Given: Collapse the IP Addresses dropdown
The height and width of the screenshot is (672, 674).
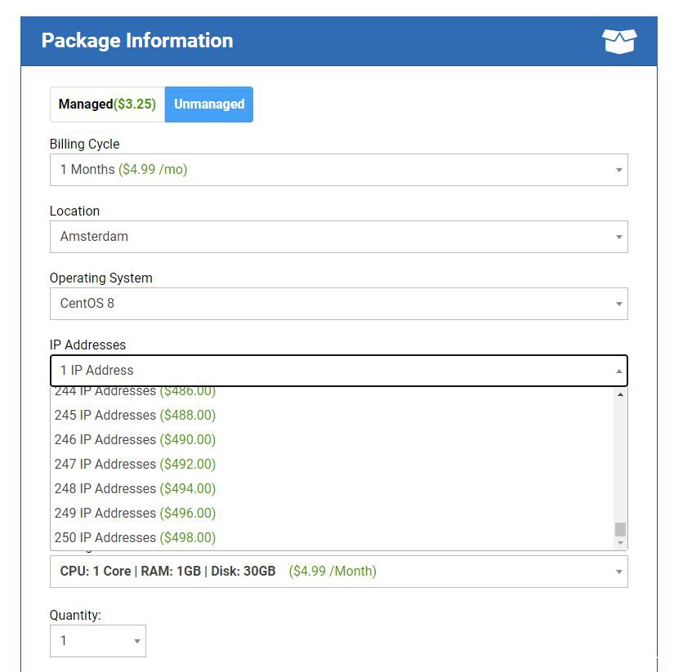Looking at the screenshot, I should pyautogui.click(x=338, y=371).
